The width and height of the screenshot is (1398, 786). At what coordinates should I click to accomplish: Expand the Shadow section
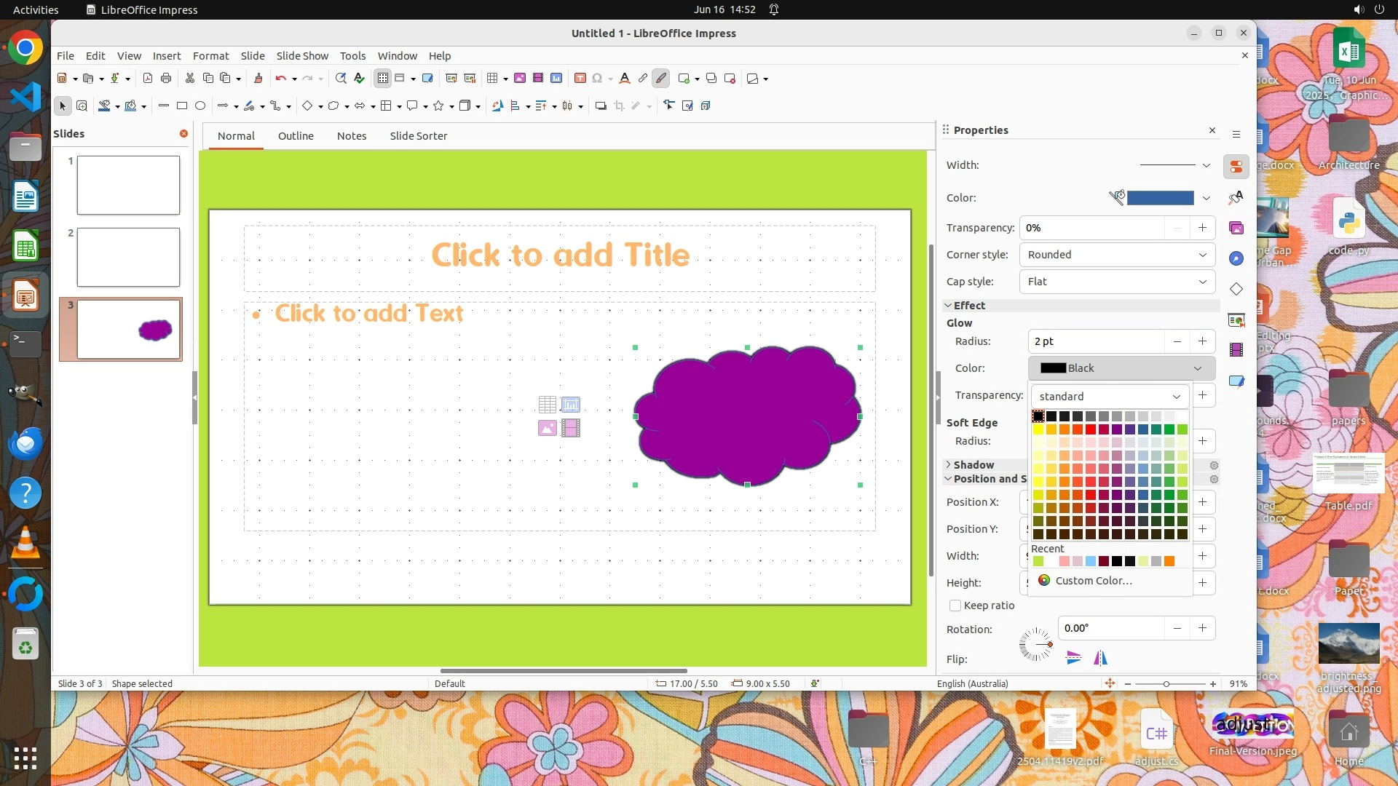pyautogui.click(x=973, y=465)
